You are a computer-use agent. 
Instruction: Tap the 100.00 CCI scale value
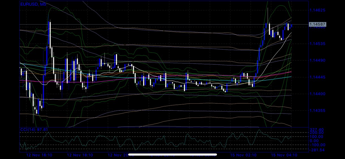coord(317,137)
